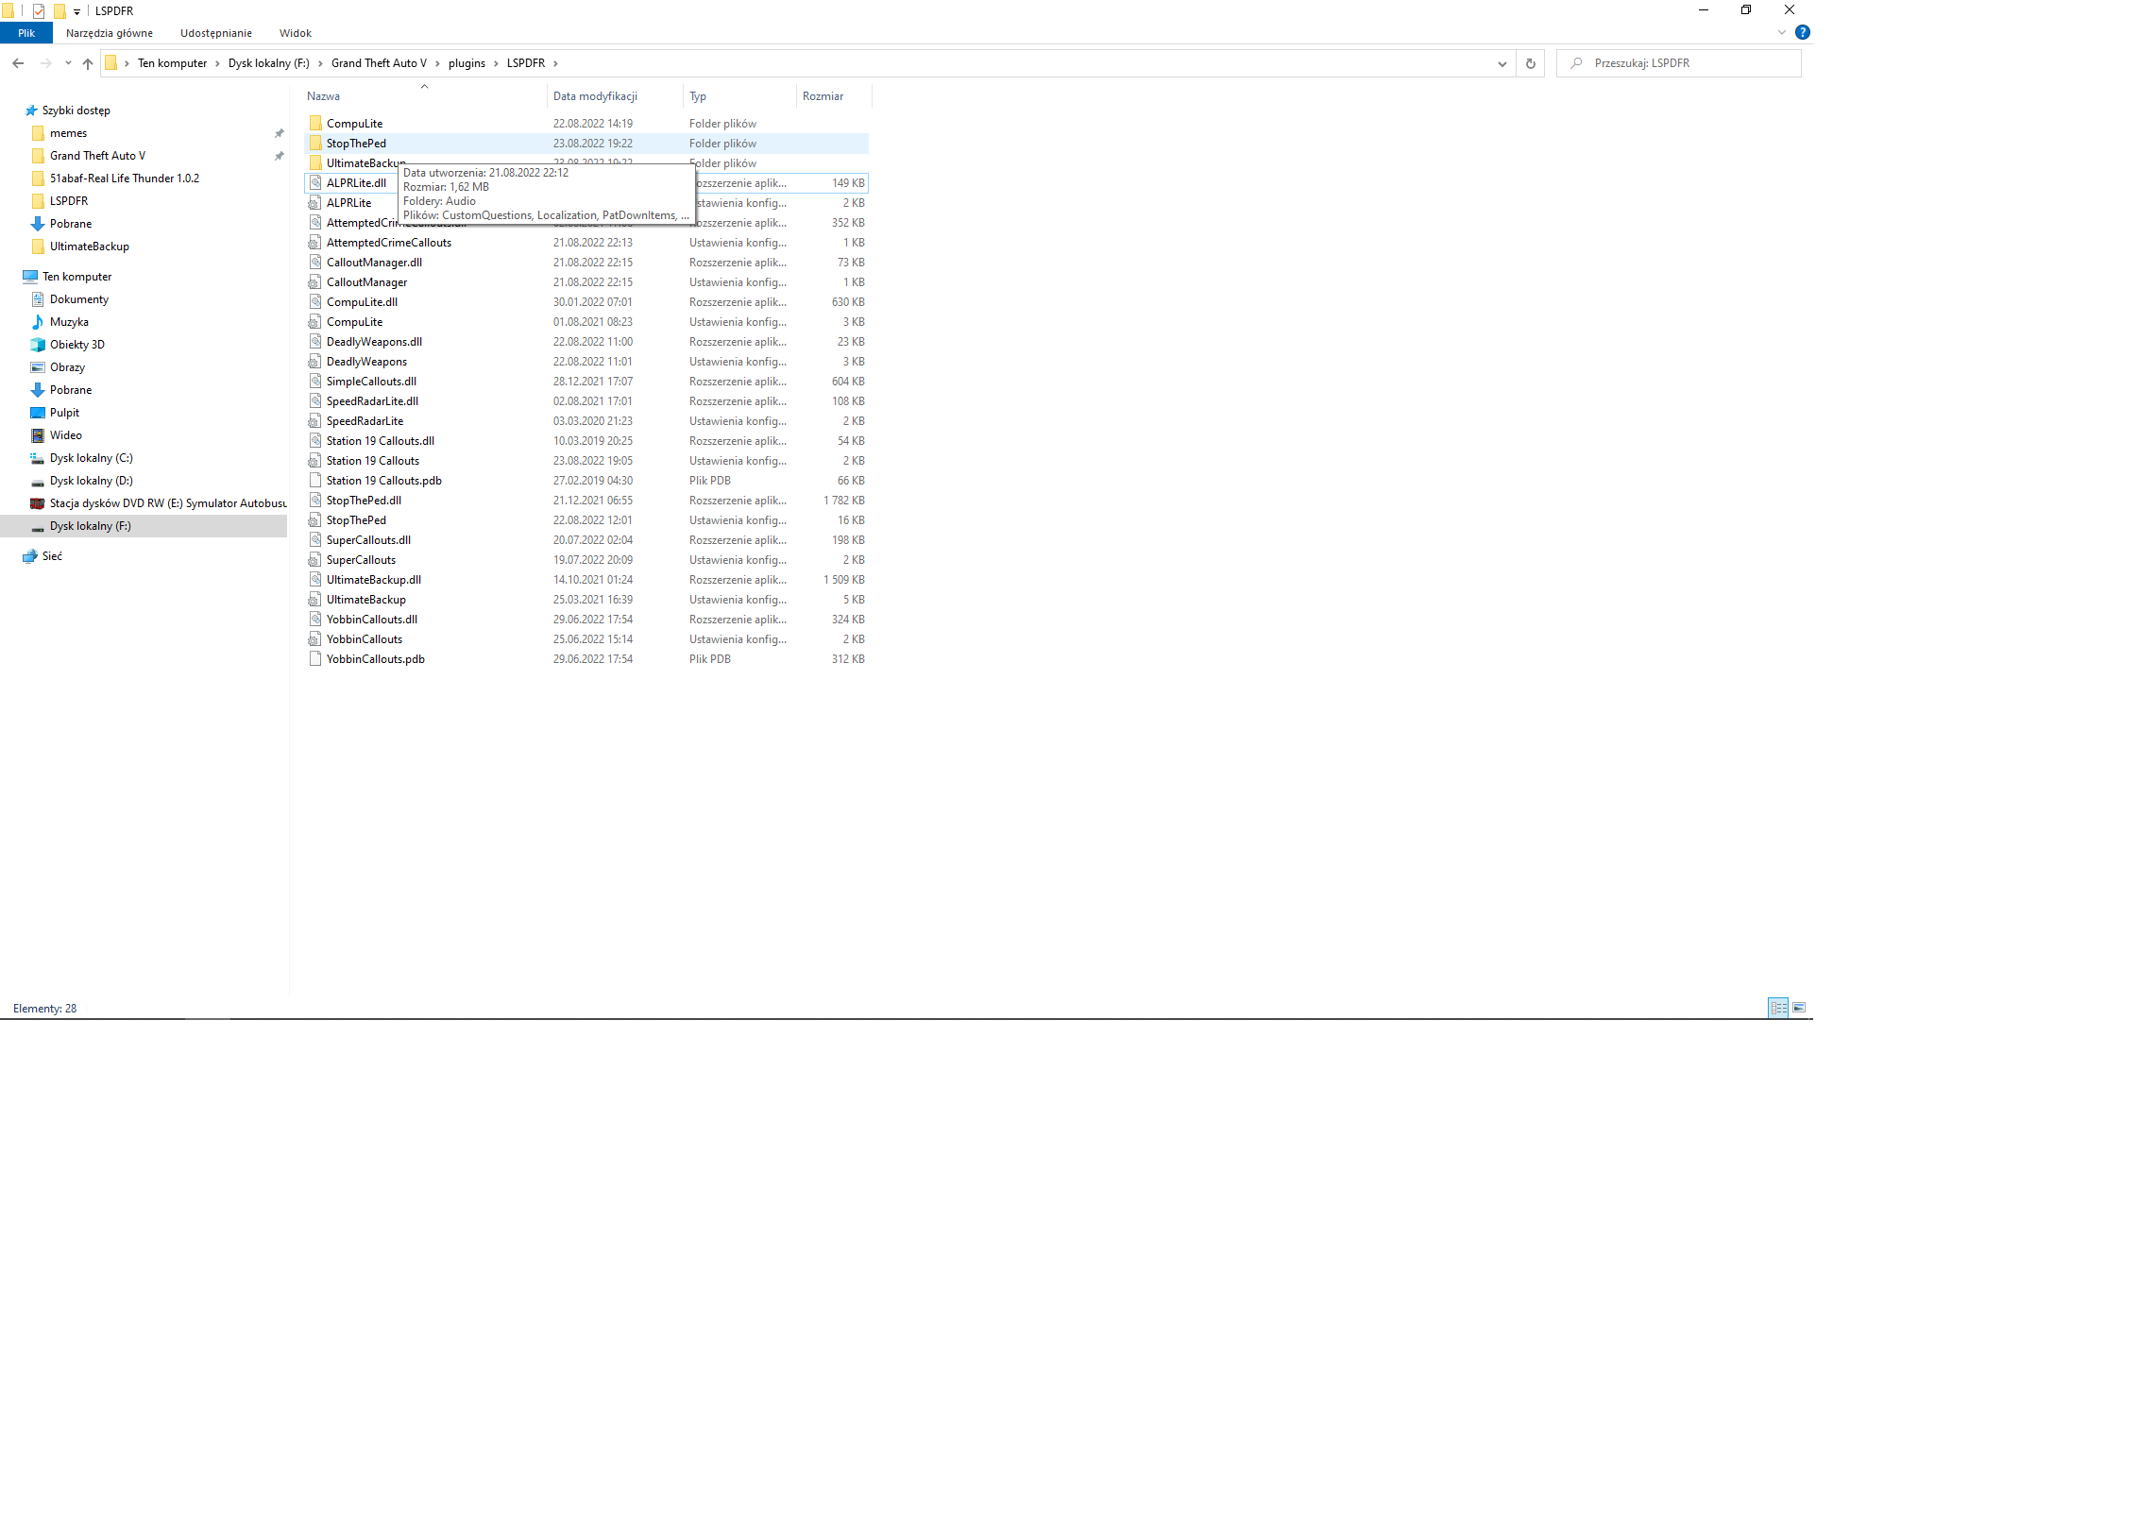Open the Widok ribbon tab
Screen dimensions: 2138x1530
pyautogui.click(x=295, y=33)
